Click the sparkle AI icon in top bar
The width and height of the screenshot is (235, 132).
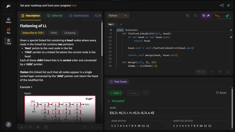click(x=228, y=6)
